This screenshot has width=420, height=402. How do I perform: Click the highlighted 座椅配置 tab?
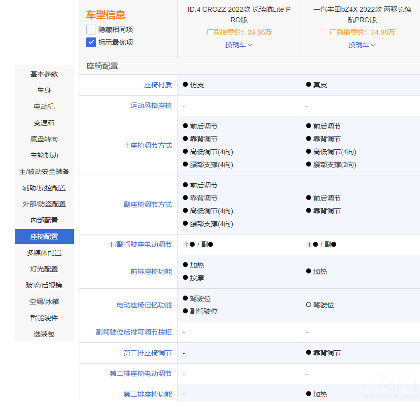(x=44, y=236)
